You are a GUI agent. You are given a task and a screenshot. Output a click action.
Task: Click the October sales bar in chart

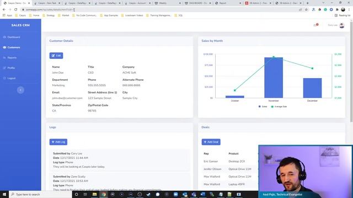235,97
